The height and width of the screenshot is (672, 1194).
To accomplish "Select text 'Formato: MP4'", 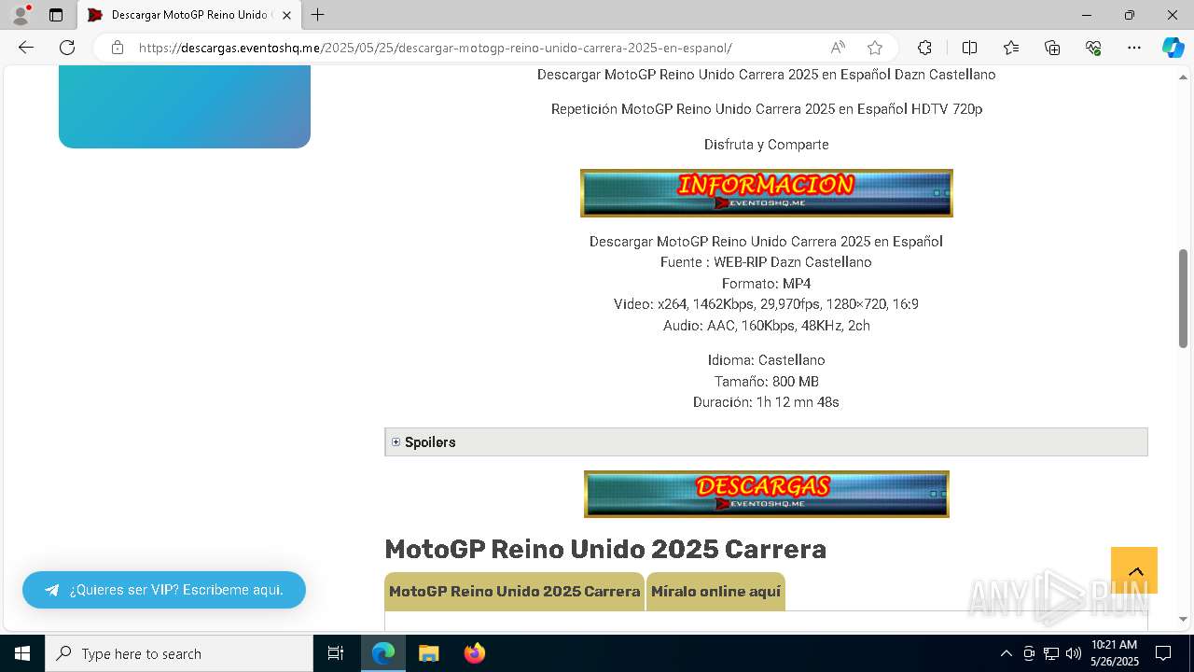I will [x=766, y=284].
